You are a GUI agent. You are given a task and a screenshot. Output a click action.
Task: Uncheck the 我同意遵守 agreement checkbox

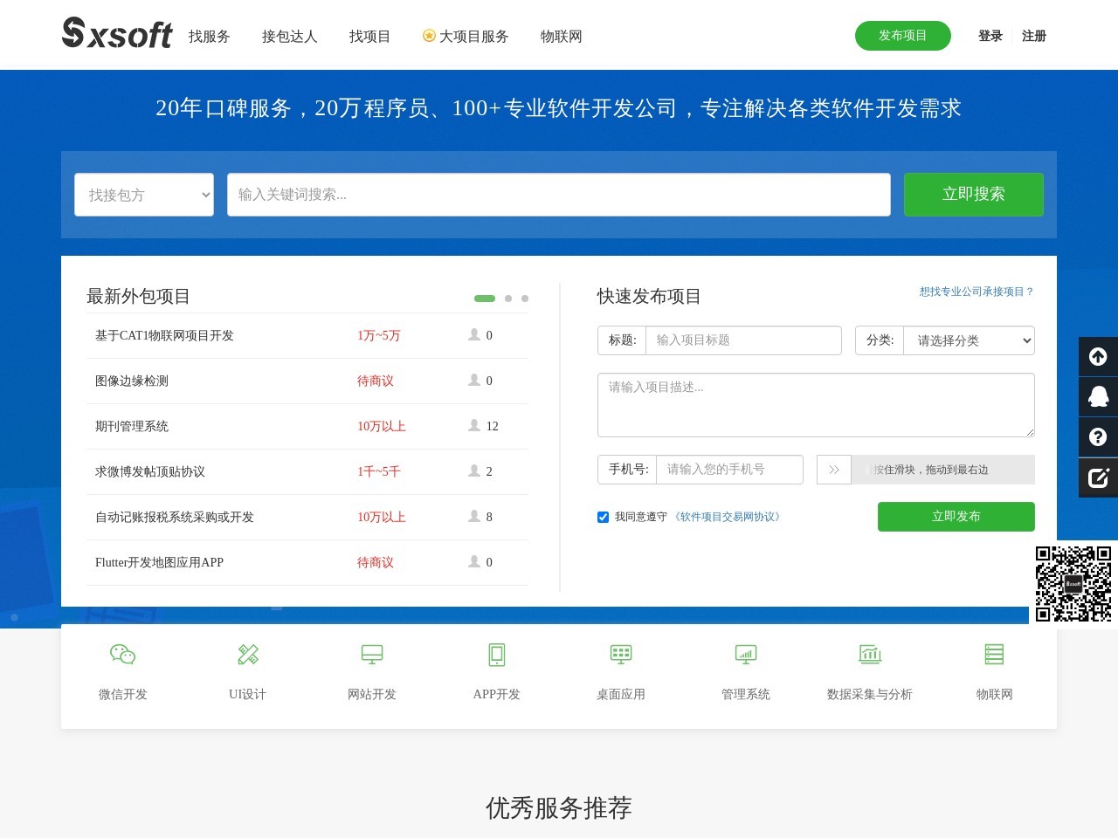coord(604,517)
